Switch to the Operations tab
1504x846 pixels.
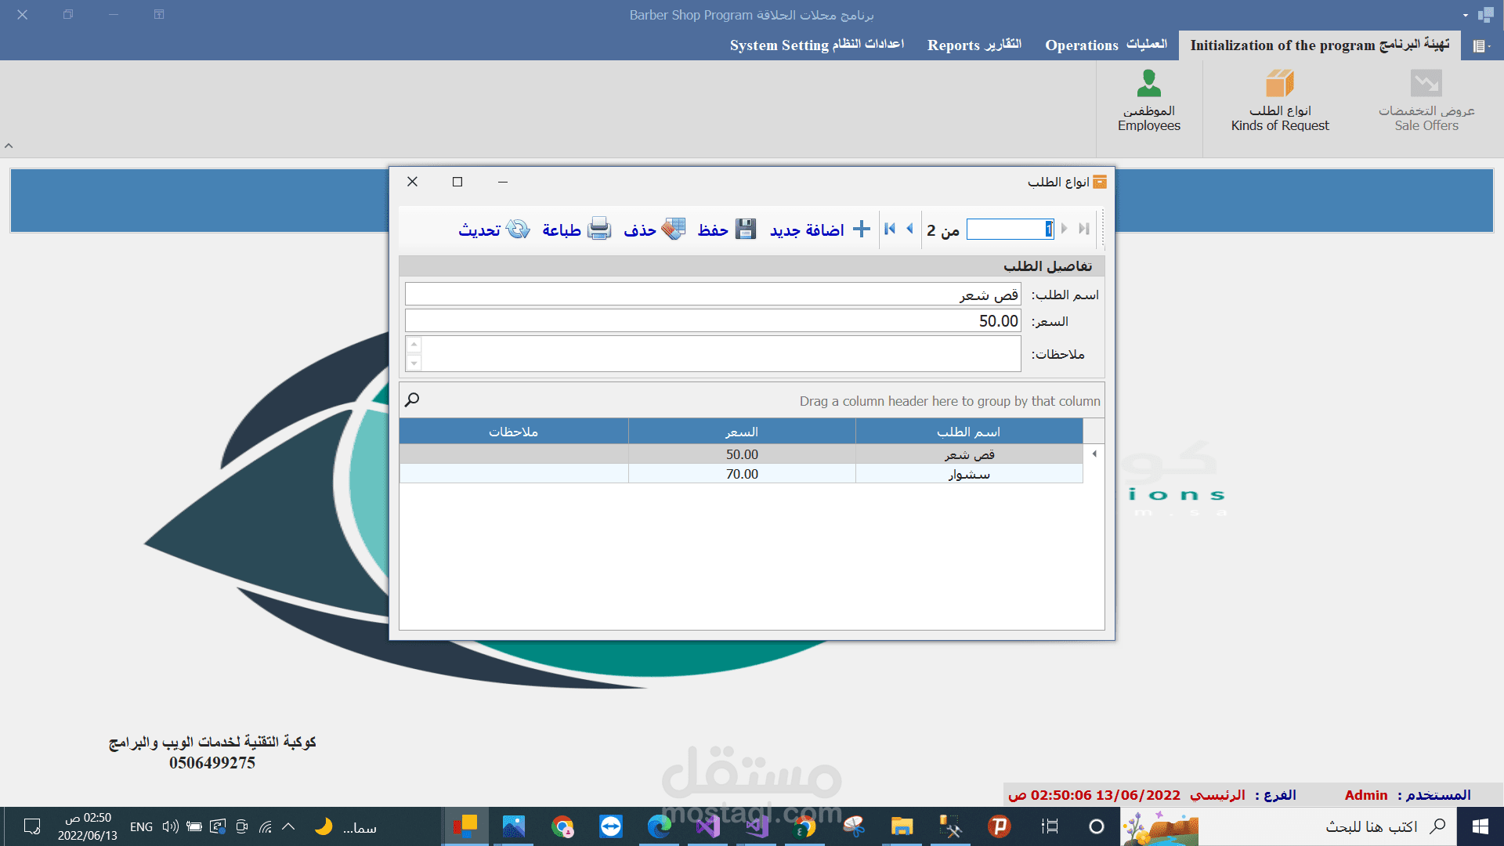[x=1105, y=45]
